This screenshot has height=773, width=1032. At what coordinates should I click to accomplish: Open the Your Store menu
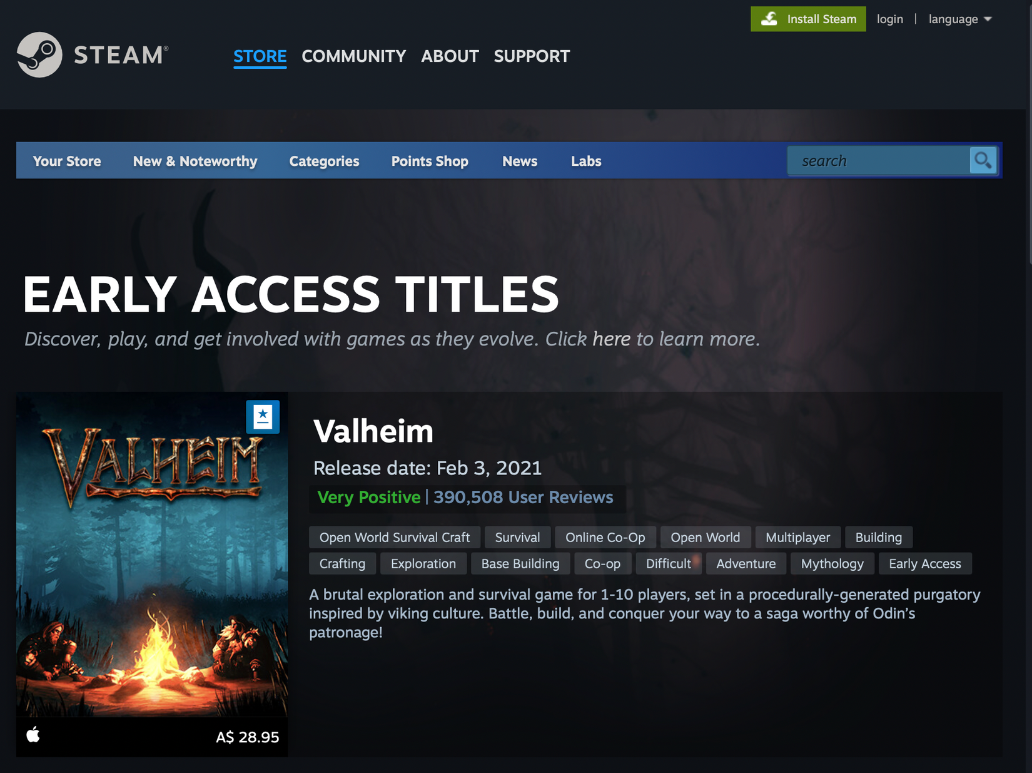point(67,161)
